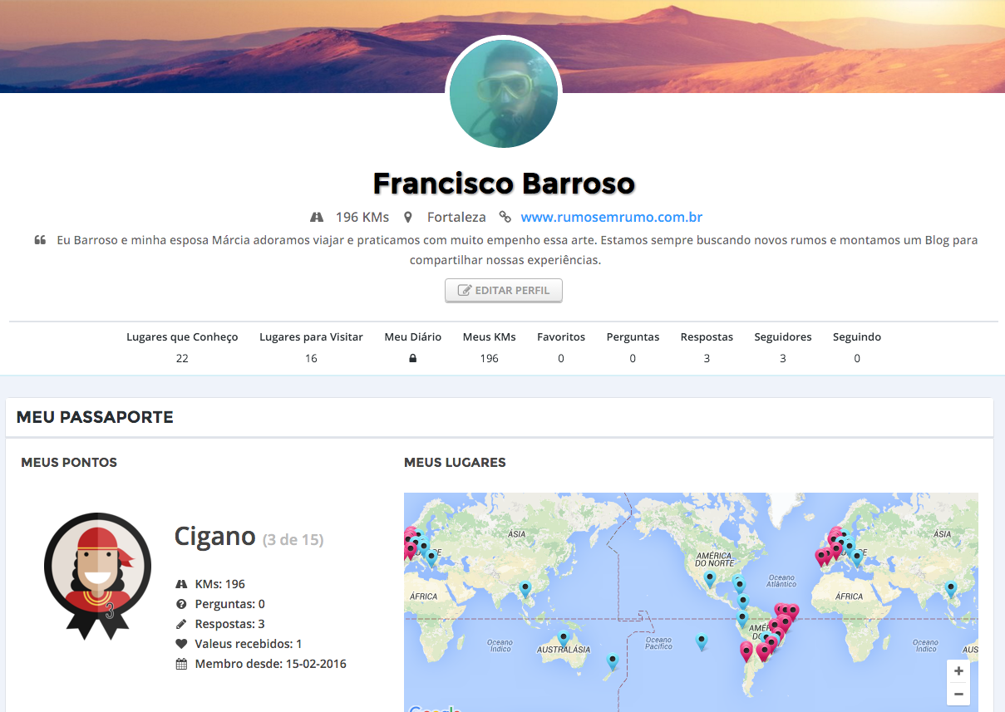Click the chain link icon before the website
The image size is (1005, 712).
[505, 218]
